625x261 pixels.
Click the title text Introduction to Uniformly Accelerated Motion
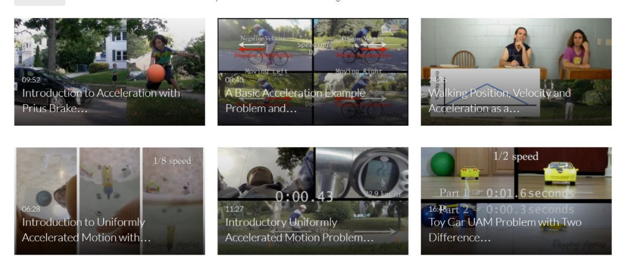pyautogui.click(x=86, y=230)
